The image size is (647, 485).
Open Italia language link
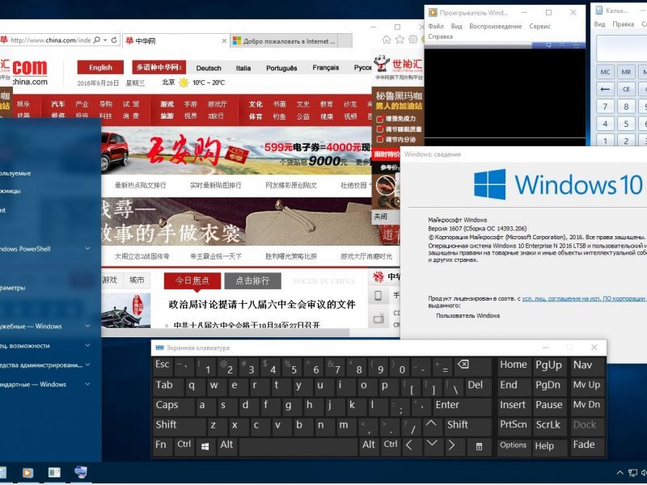[243, 68]
